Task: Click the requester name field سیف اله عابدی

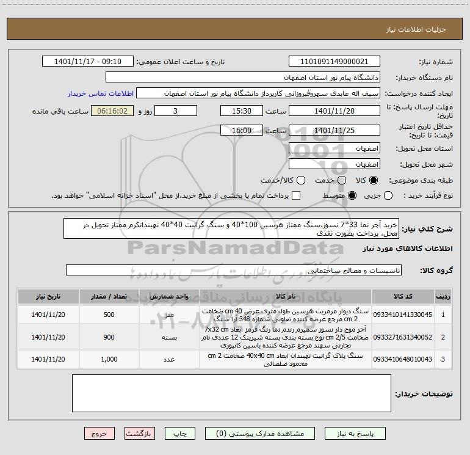Action: click(x=258, y=93)
